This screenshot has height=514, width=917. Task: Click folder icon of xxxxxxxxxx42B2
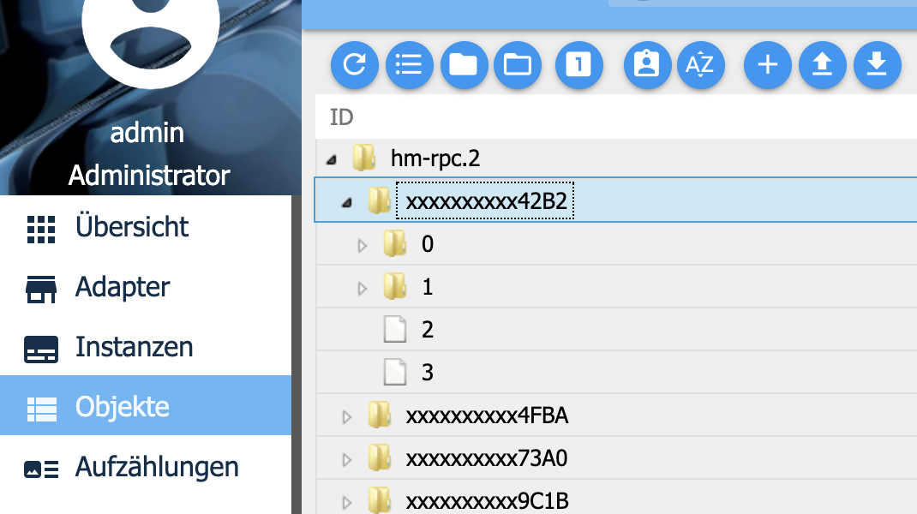click(x=380, y=201)
